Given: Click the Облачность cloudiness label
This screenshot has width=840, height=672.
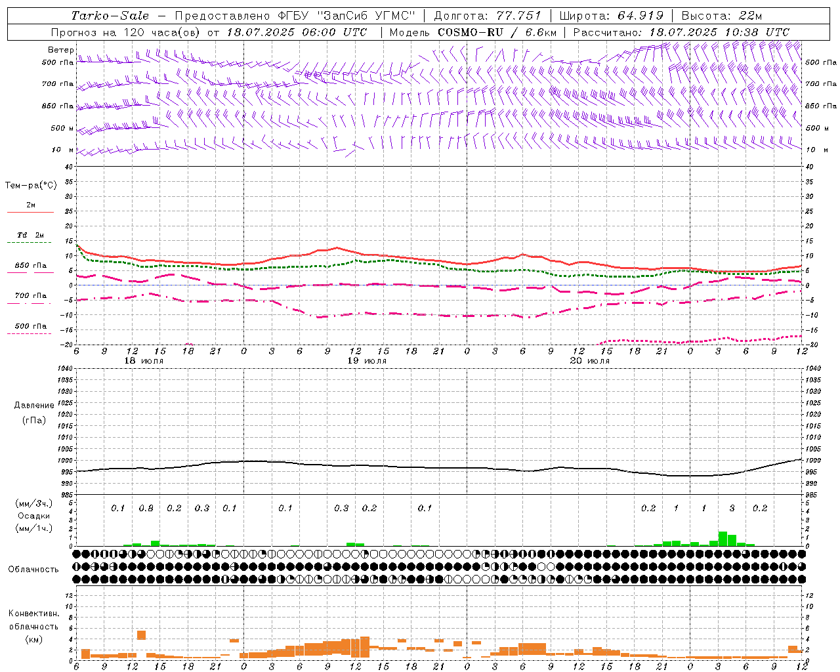Looking at the screenshot, I should (33, 570).
